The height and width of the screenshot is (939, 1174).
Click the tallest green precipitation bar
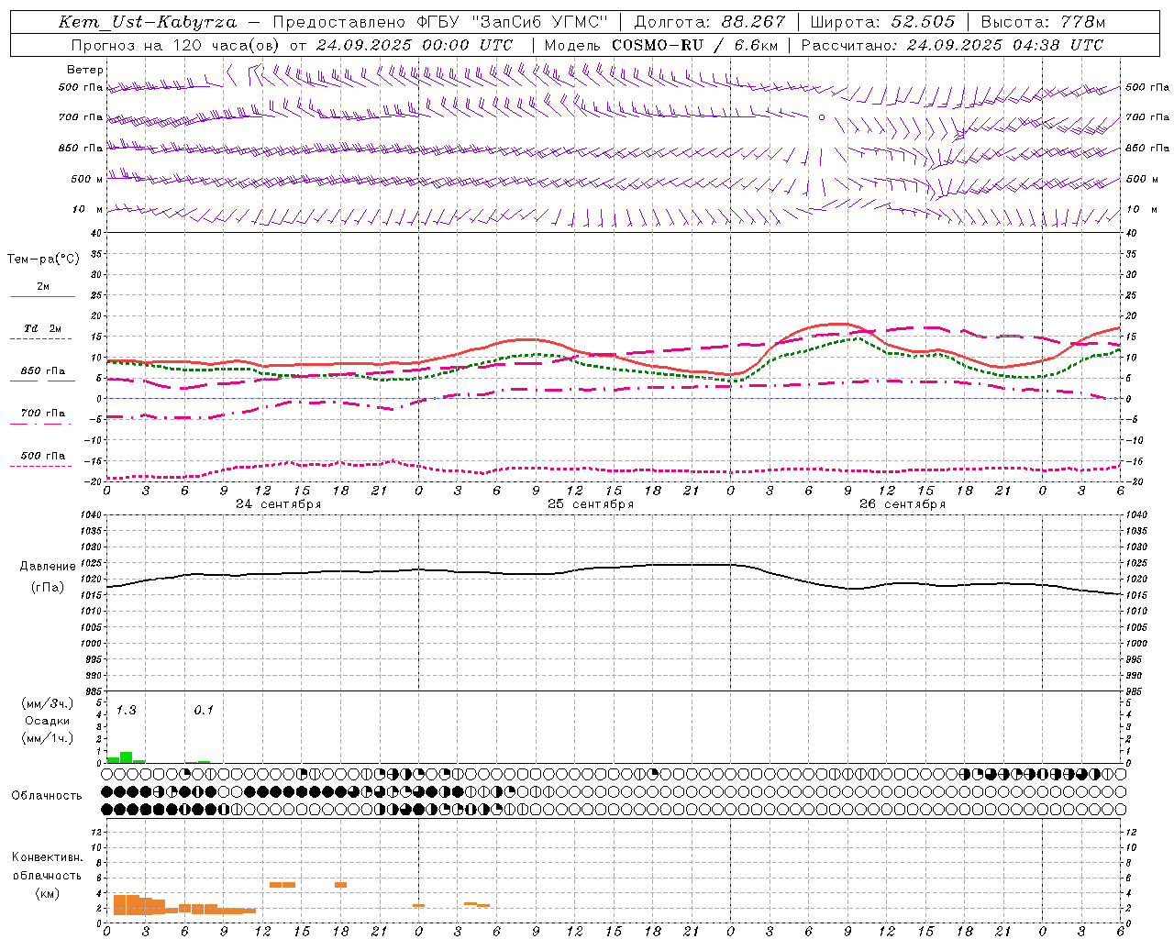127,757
